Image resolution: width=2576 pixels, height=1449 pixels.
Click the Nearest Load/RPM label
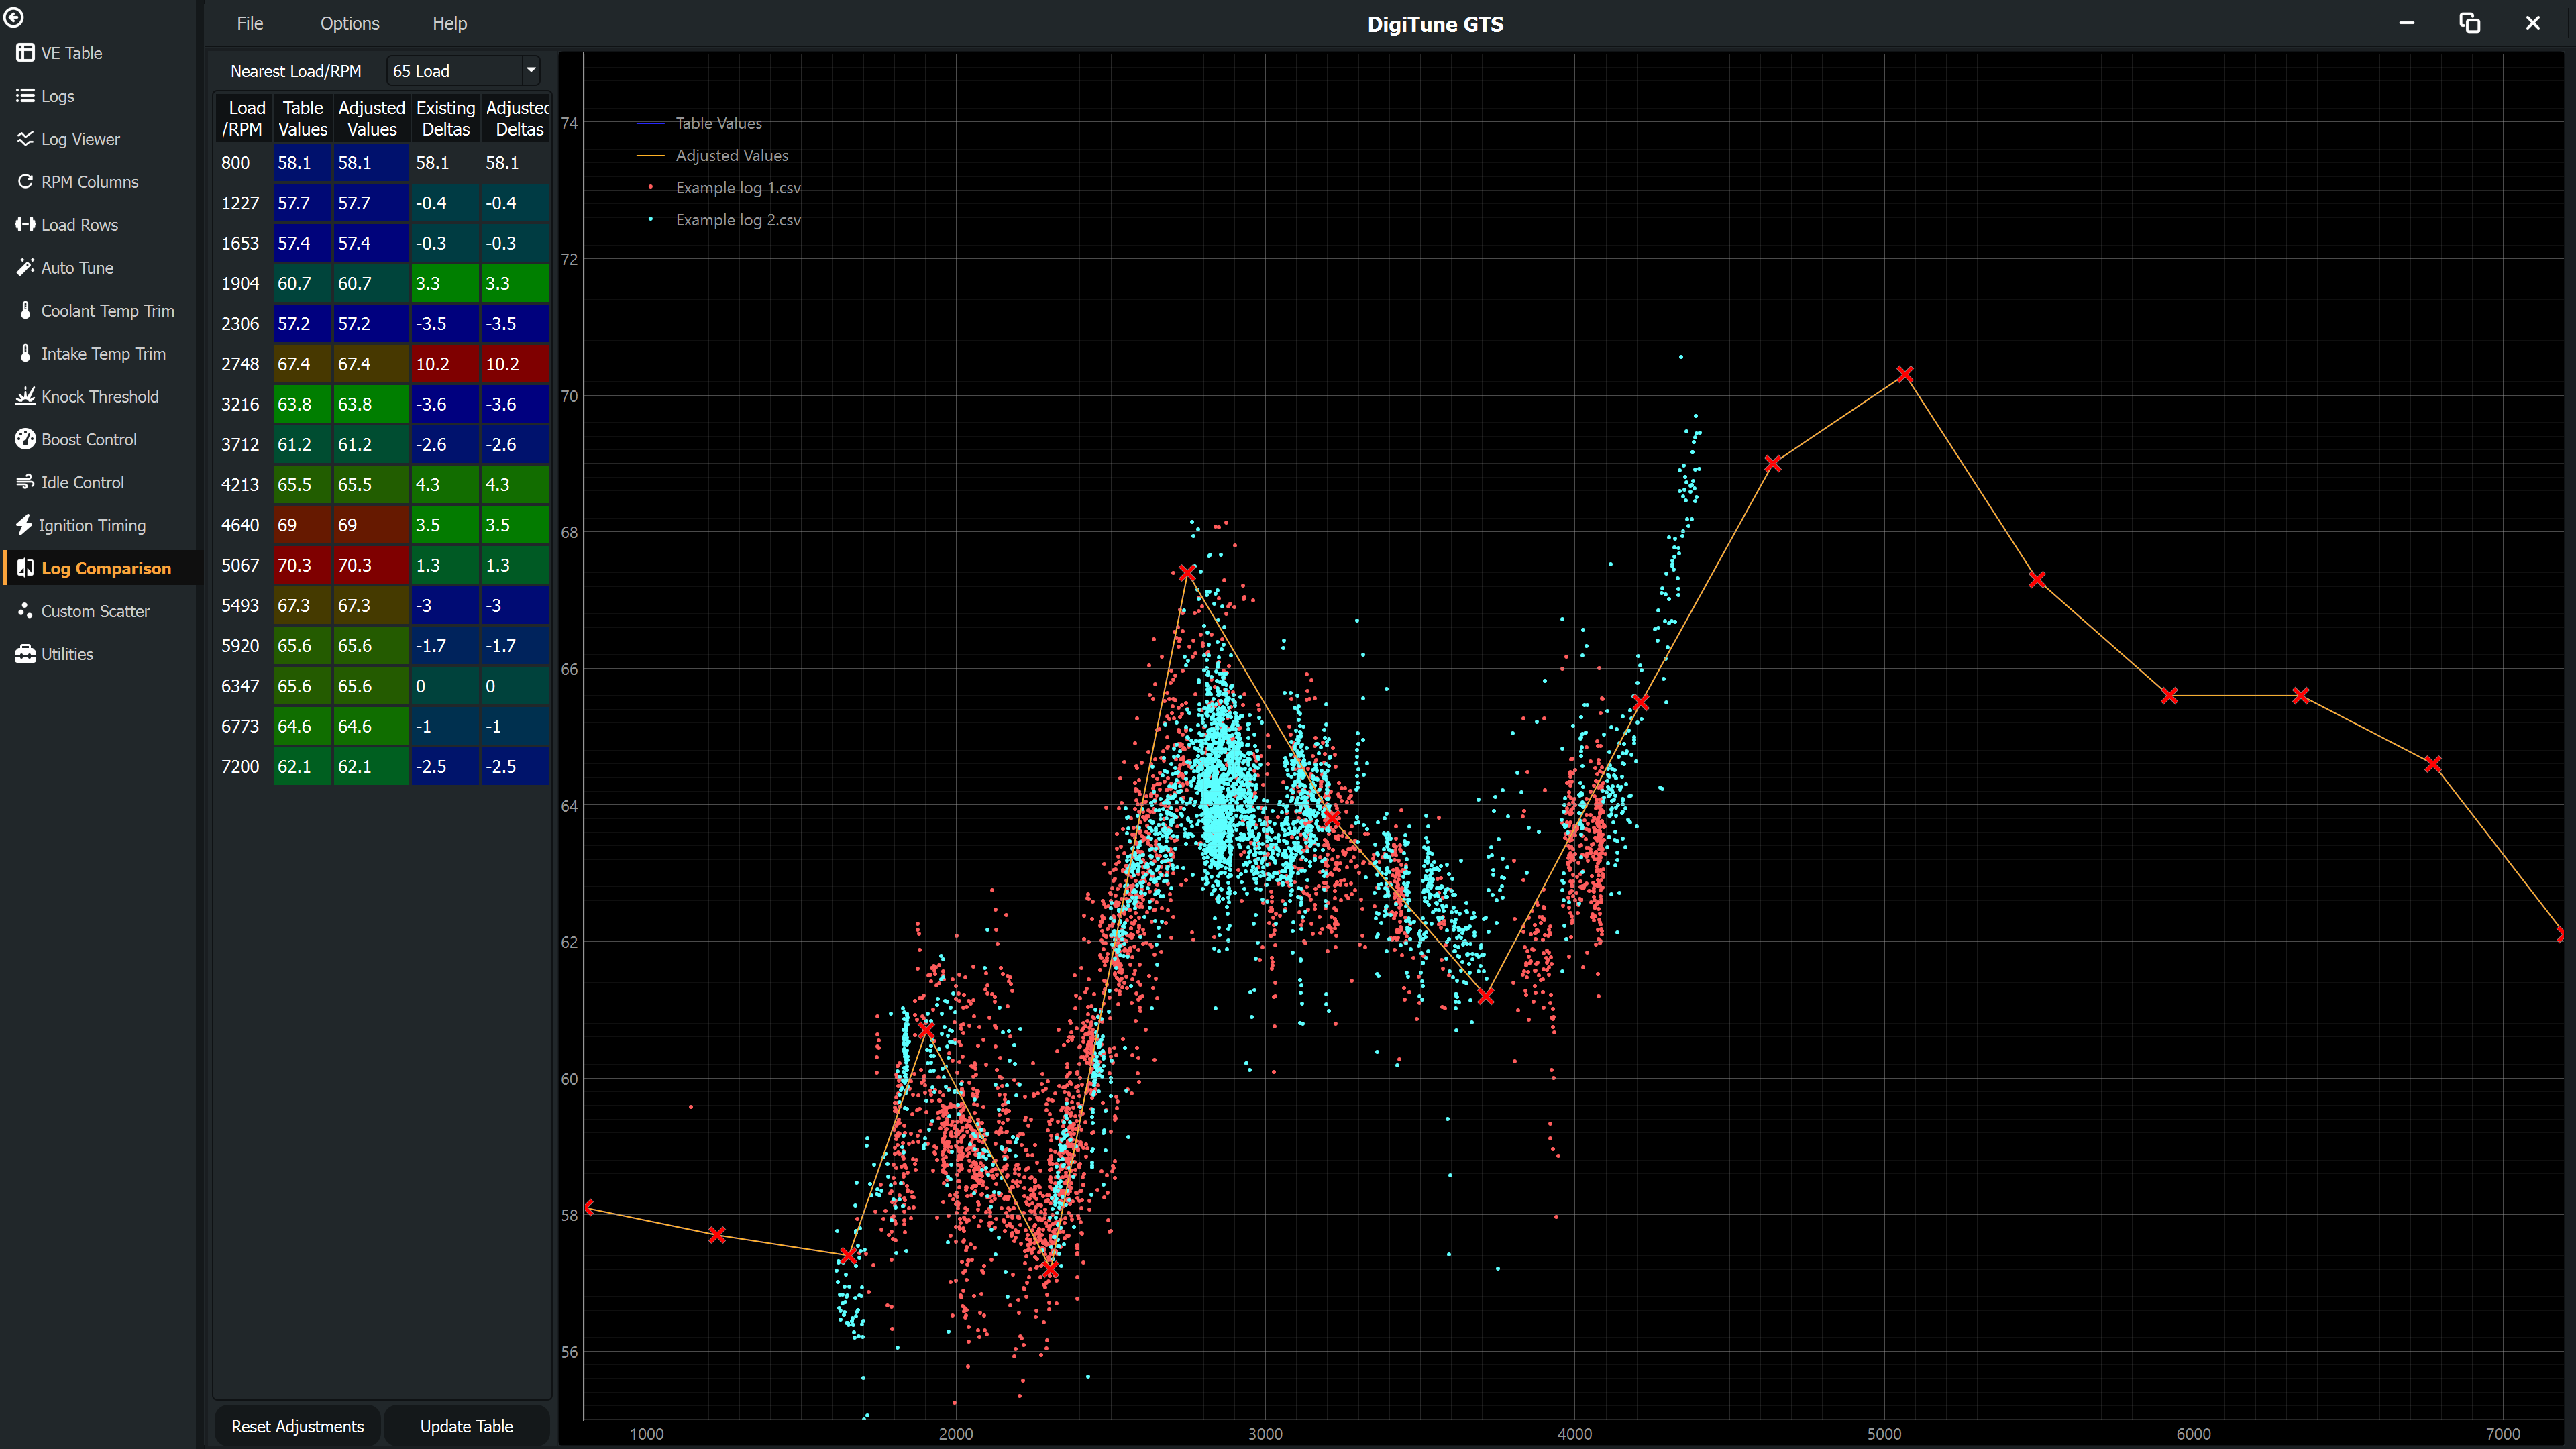point(296,71)
